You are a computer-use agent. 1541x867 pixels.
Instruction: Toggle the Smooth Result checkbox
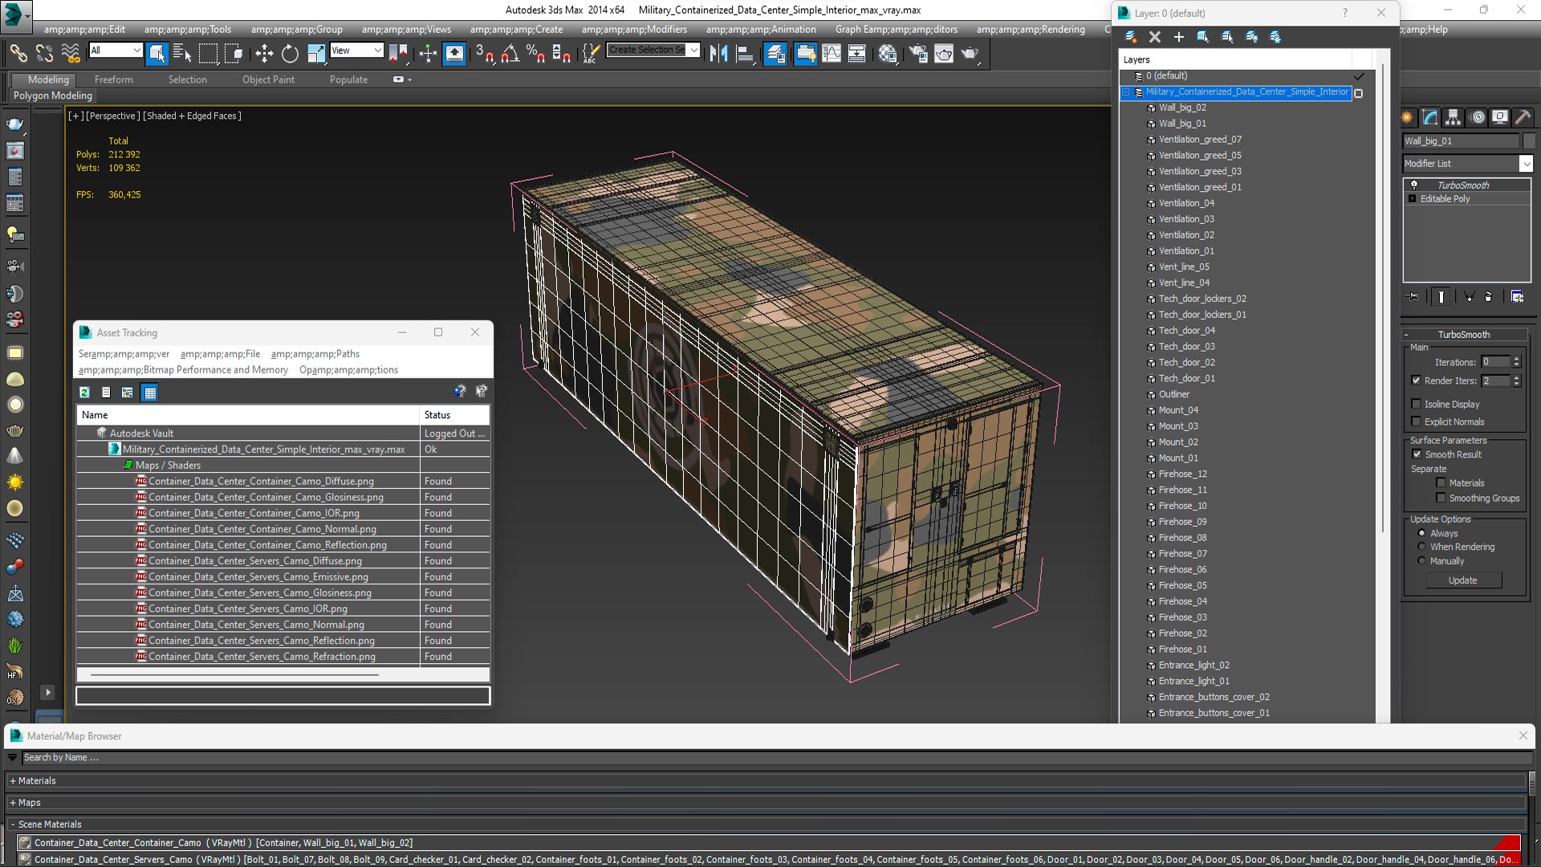pos(1417,454)
